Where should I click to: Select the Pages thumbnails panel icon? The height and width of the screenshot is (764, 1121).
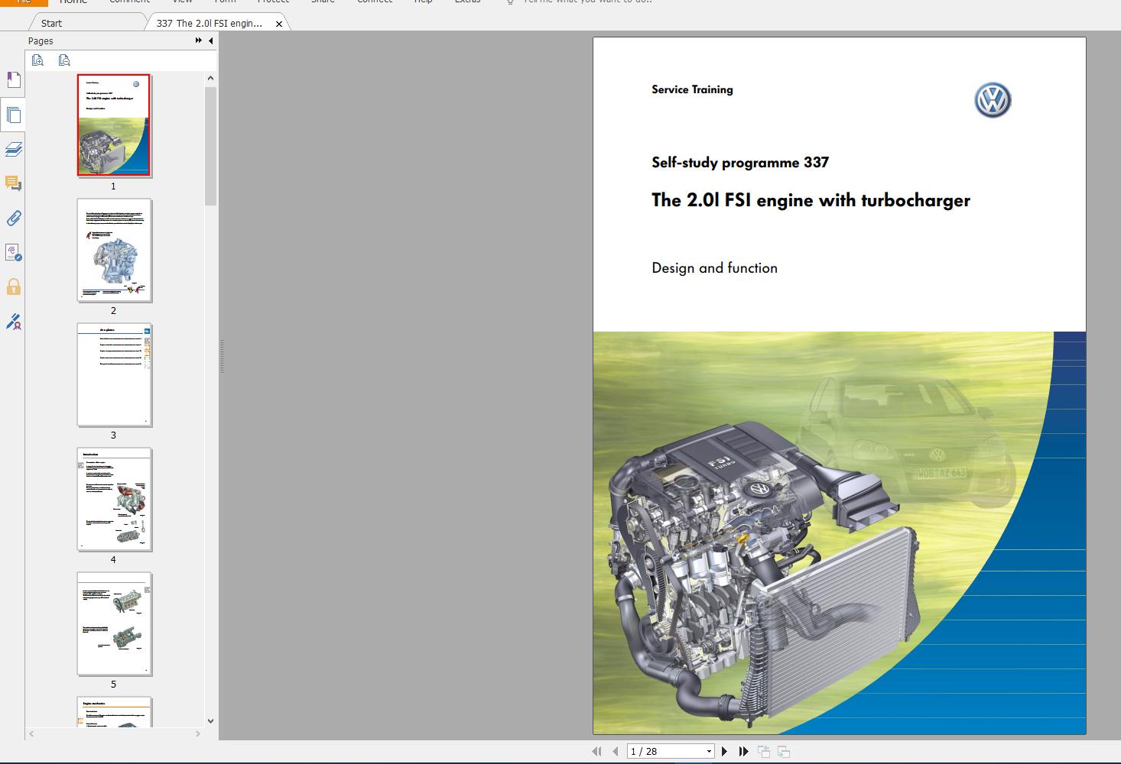click(x=13, y=115)
